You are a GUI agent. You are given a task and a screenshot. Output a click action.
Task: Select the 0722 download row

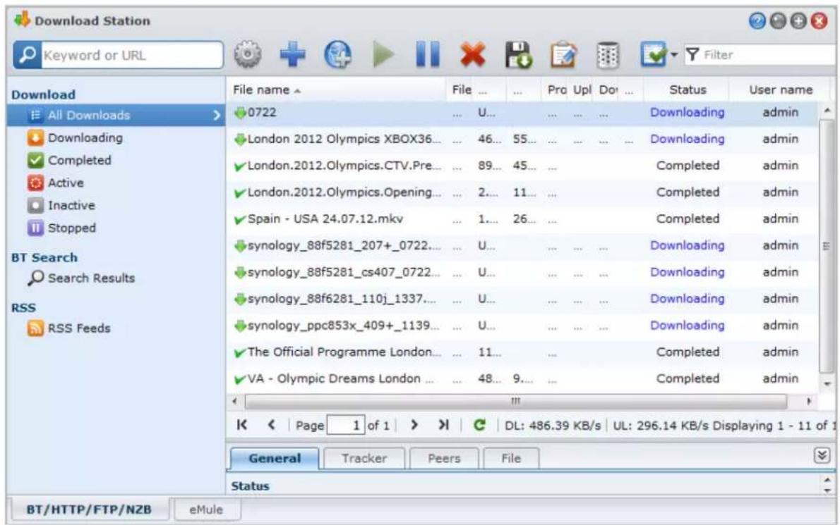tap(522, 113)
